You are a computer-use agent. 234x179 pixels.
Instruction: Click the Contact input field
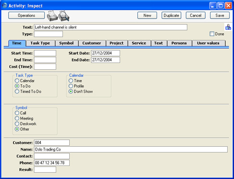[52, 156]
